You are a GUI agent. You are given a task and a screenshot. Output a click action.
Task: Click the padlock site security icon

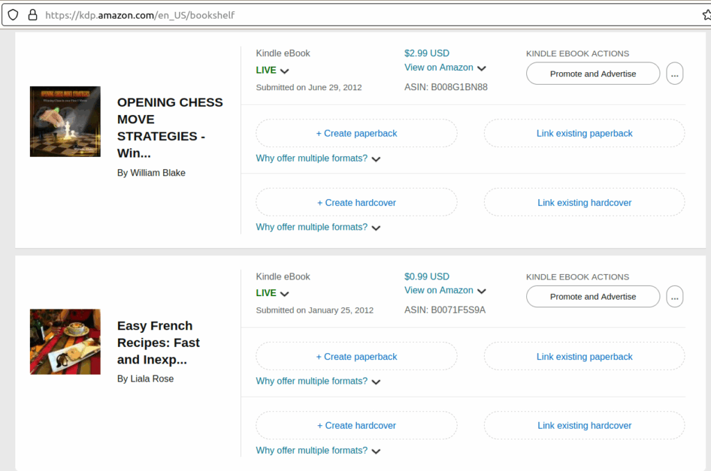[32, 15]
